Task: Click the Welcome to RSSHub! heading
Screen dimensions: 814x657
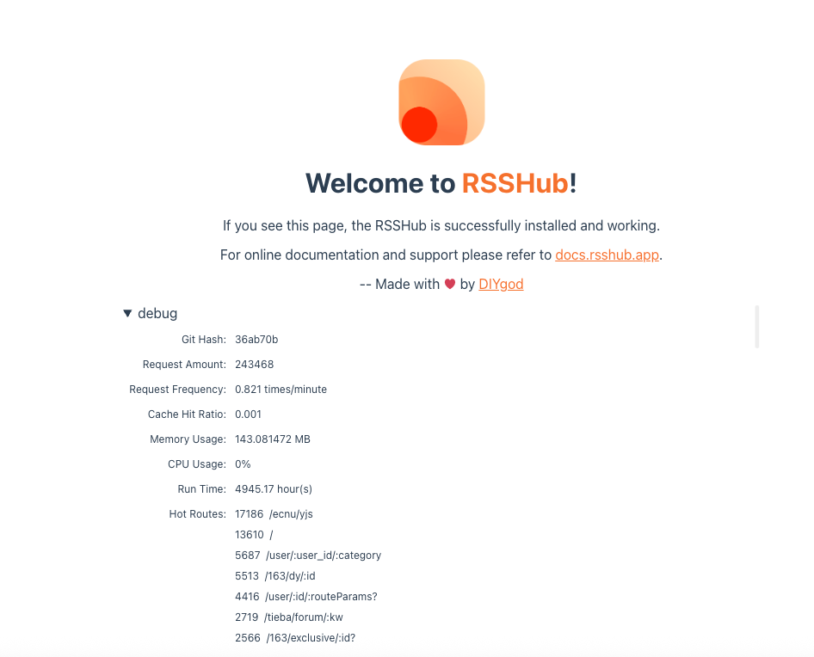Action: point(441,183)
